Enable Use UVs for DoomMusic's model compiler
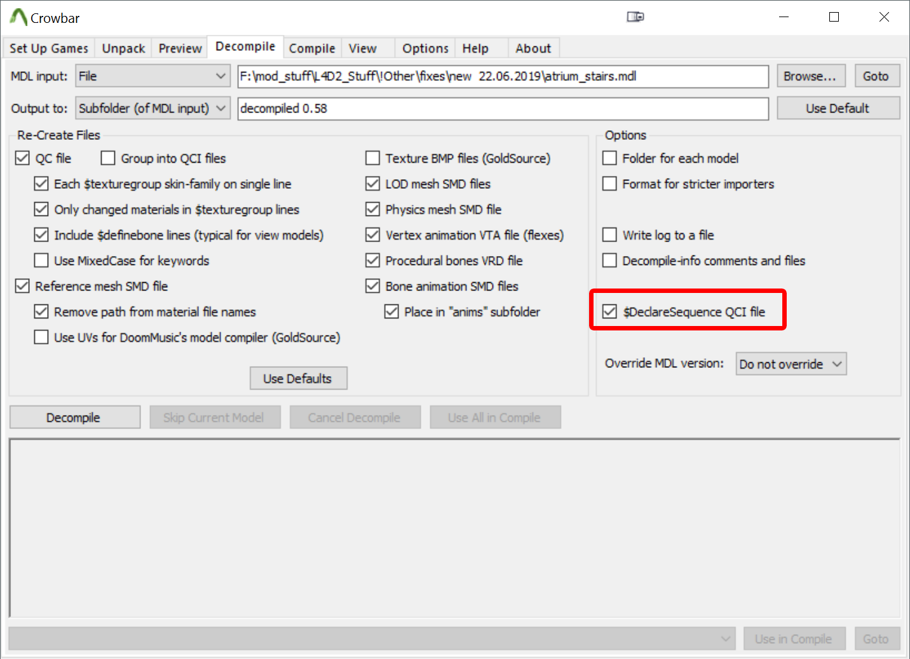 point(41,337)
